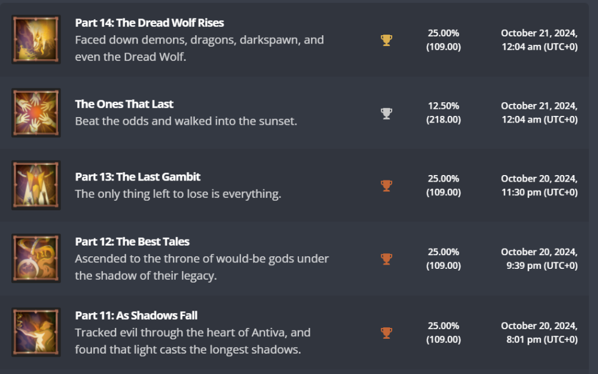The width and height of the screenshot is (598, 374).
Task: Open 'Part 11: As Shadows Fall' title
Action: 136,315
